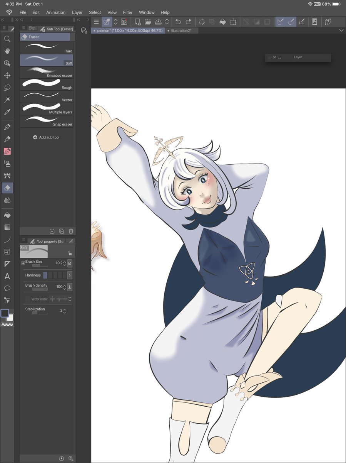Screen dimensions: 346x463
Task: Click Add sub tool button
Action: tap(46, 137)
